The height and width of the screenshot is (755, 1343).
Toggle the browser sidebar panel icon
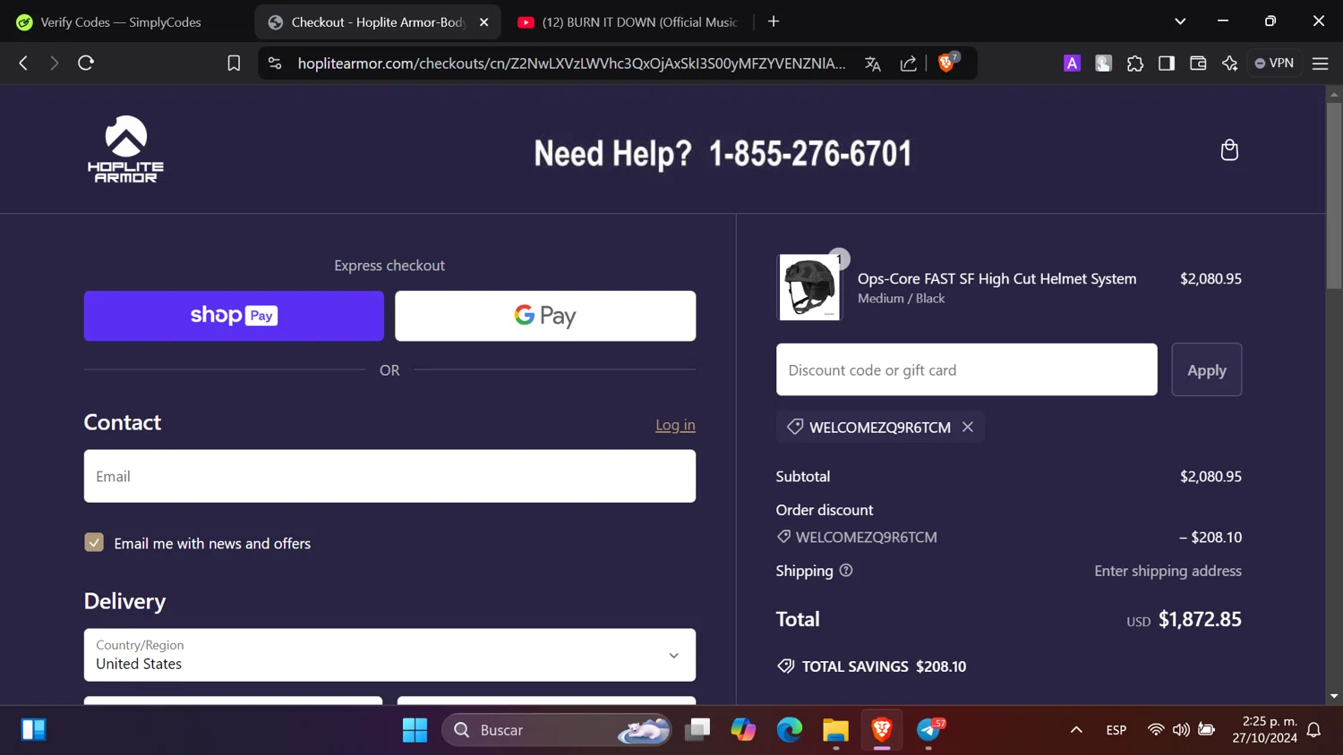pos(1167,63)
